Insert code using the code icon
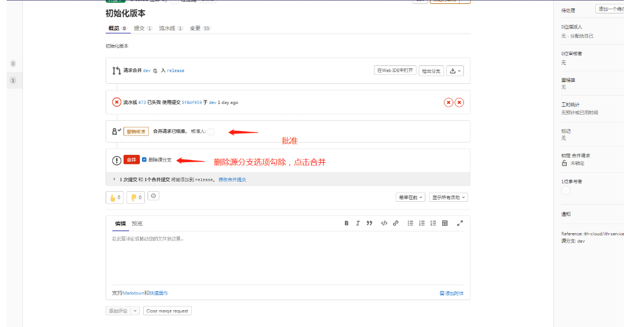 [384, 223]
